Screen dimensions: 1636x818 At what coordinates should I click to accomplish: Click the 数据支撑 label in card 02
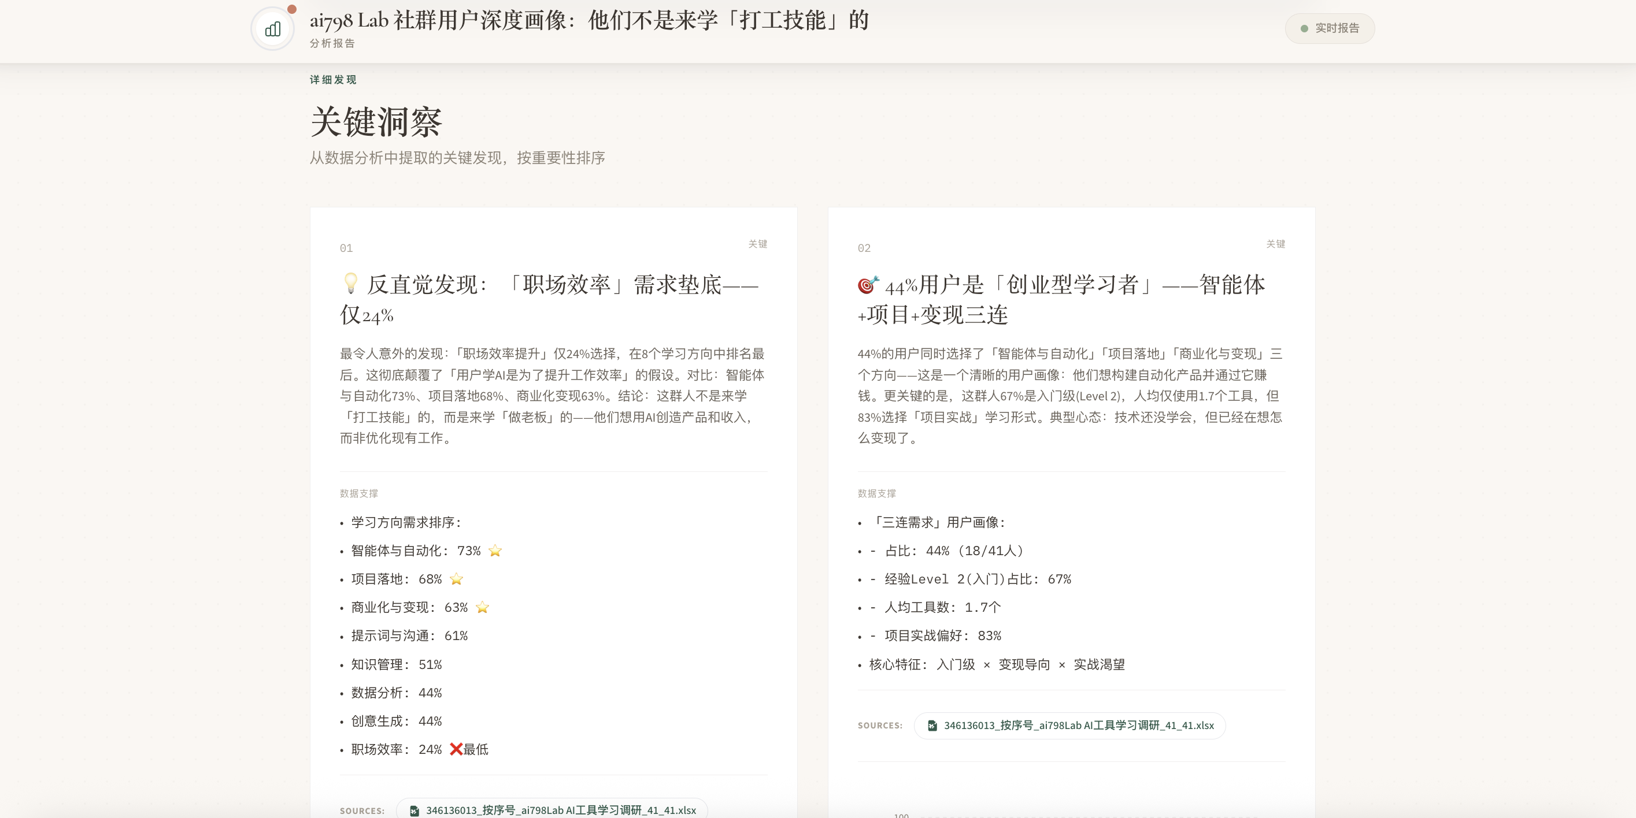point(876,493)
